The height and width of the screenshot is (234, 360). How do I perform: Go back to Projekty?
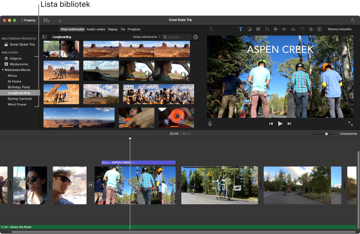pos(29,20)
